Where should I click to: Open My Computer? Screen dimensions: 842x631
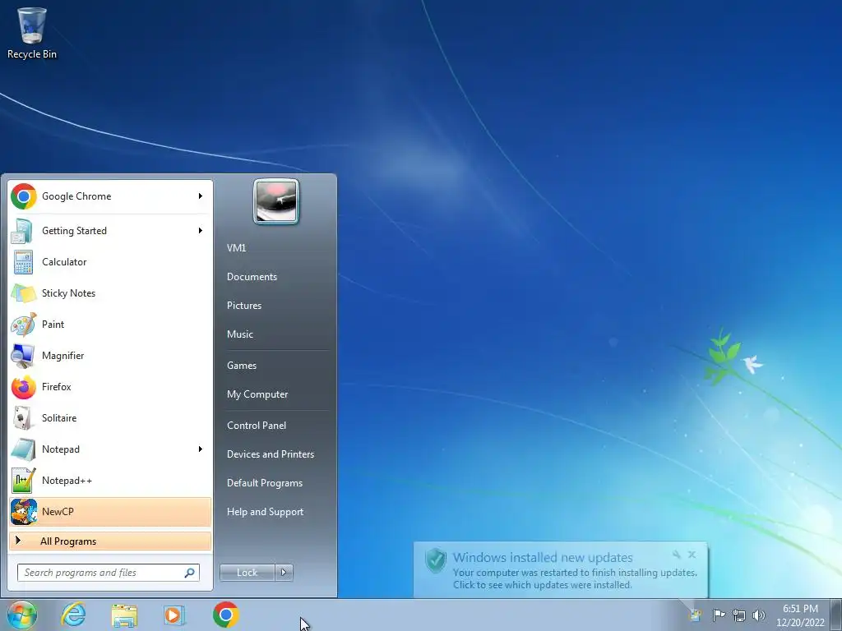[x=257, y=394]
